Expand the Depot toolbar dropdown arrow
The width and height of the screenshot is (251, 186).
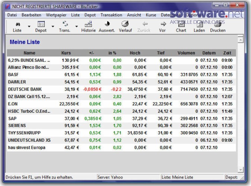[x=53, y=26]
